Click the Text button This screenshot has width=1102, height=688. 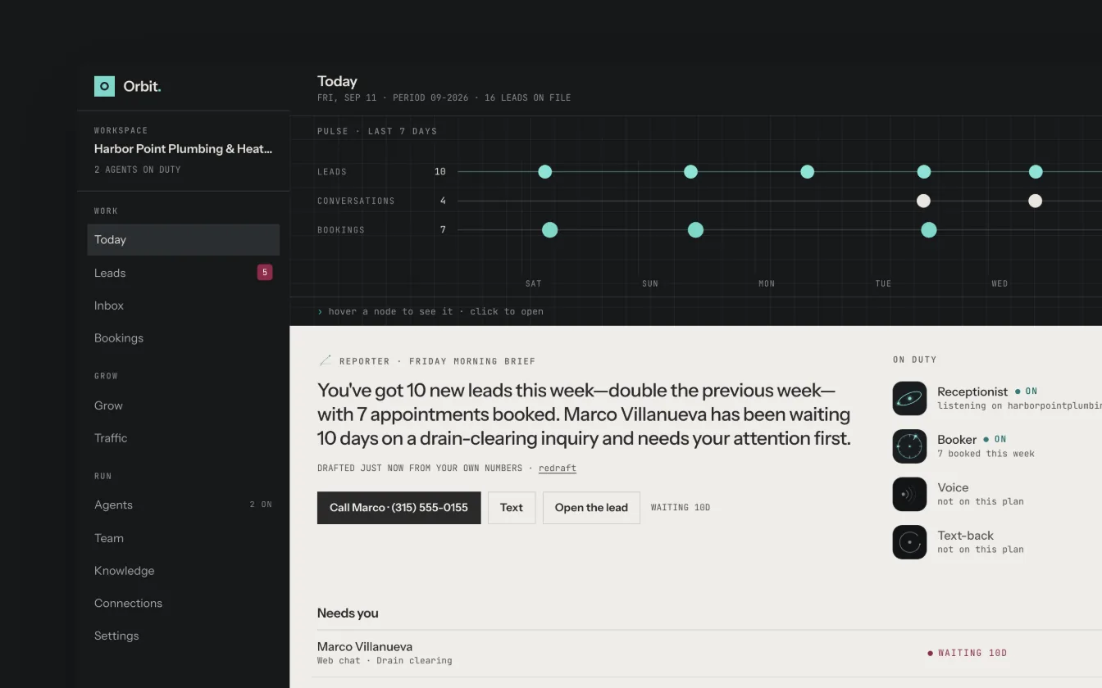pyautogui.click(x=512, y=508)
